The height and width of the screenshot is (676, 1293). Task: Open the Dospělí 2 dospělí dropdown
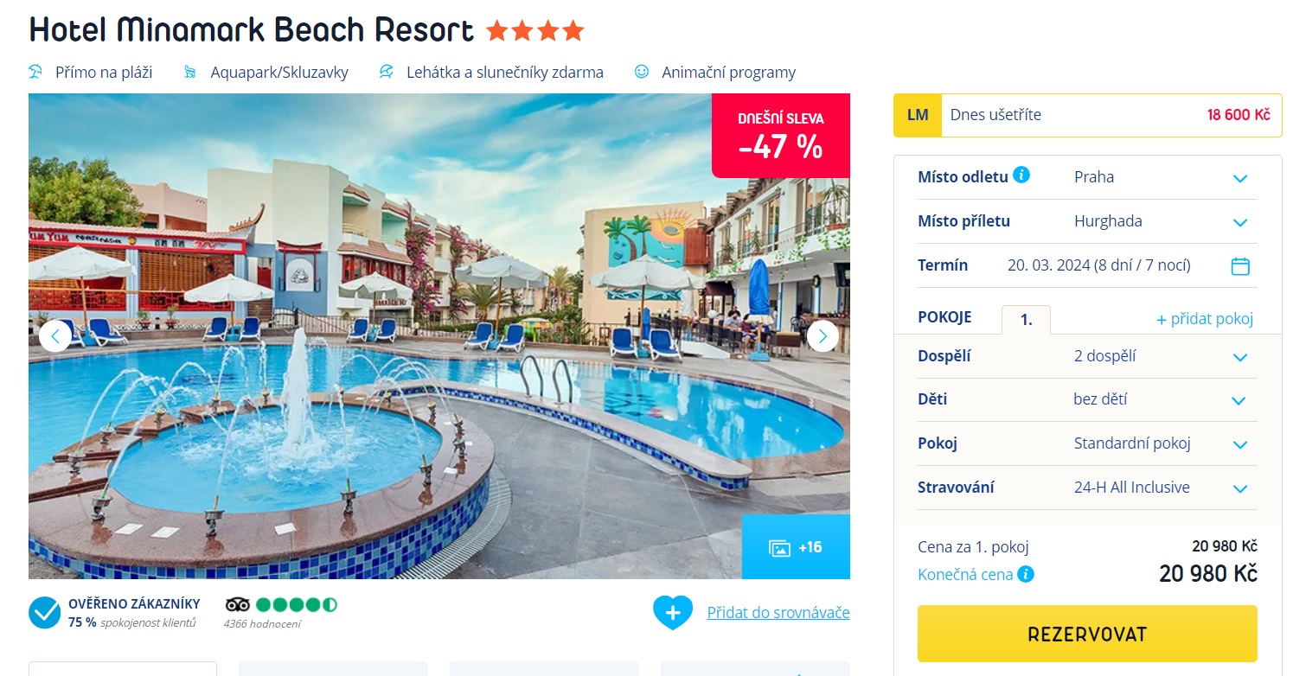[x=1087, y=356]
